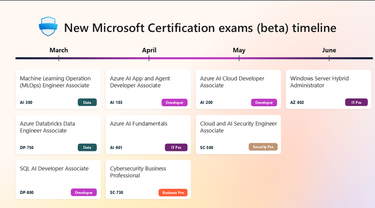Click the orange Business Pro tag

[173, 192]
